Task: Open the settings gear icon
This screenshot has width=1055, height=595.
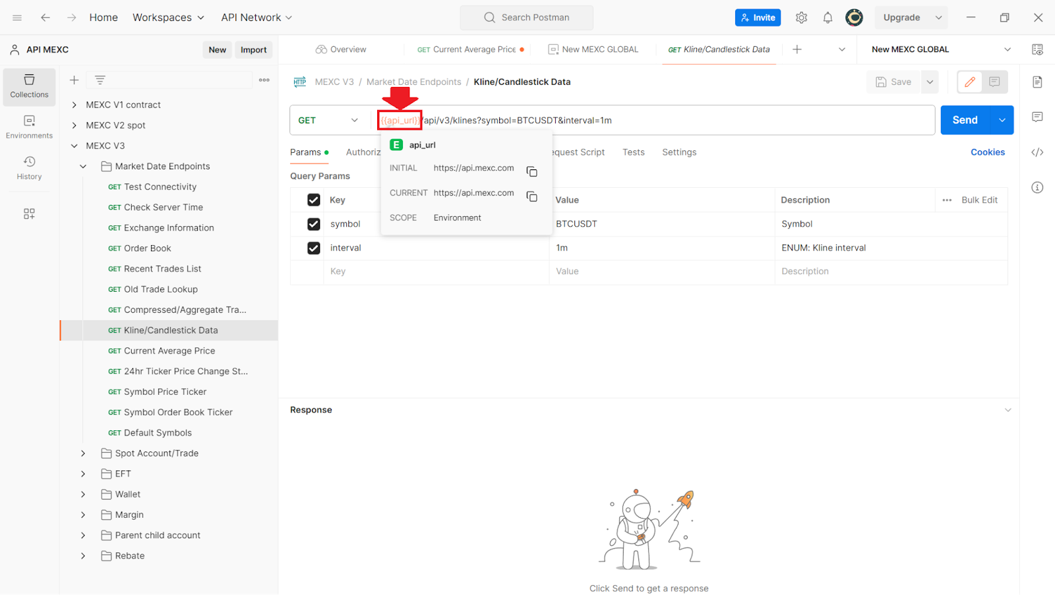Action: [801, 18]
